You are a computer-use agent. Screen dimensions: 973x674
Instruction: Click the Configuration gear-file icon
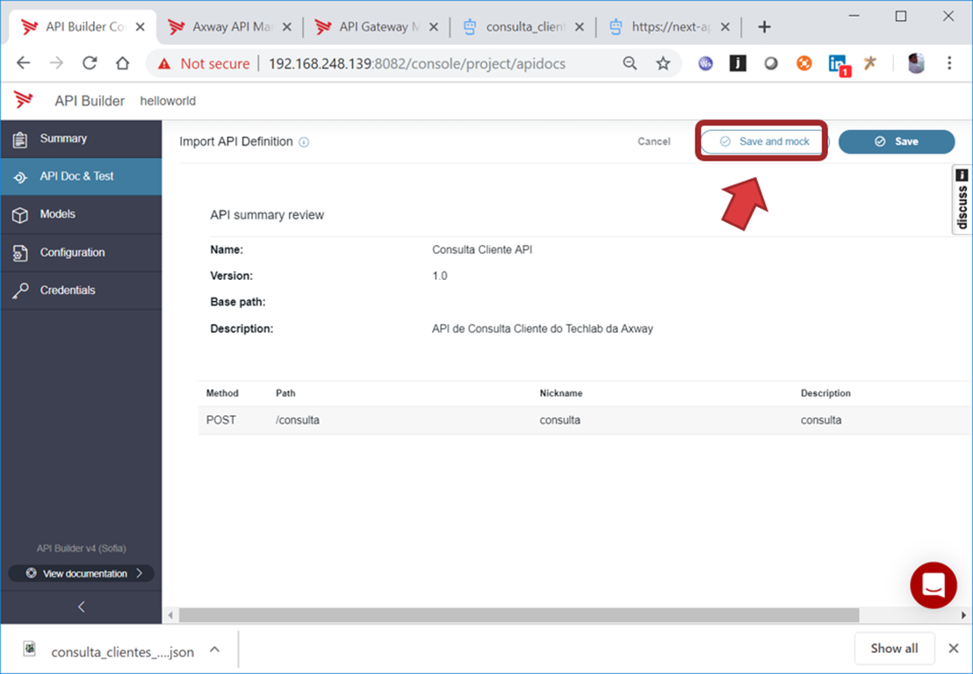[20, 253]
